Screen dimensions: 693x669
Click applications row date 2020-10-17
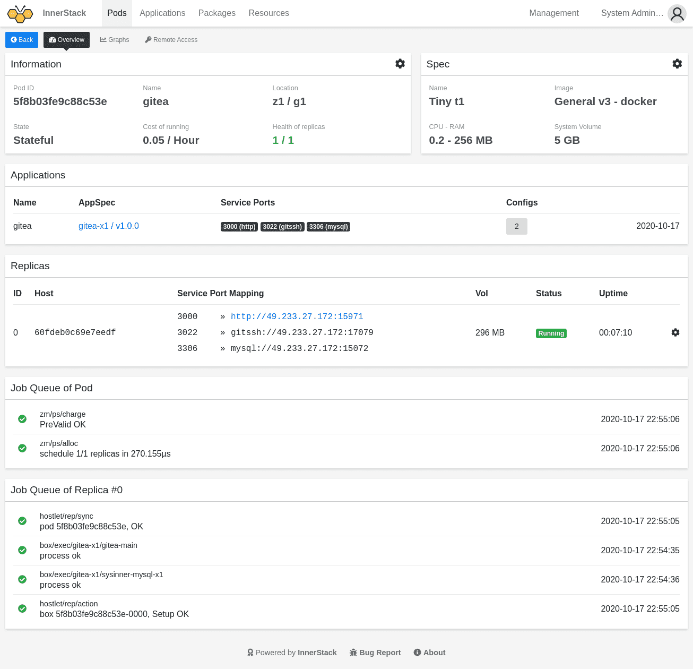coord(658,226)
